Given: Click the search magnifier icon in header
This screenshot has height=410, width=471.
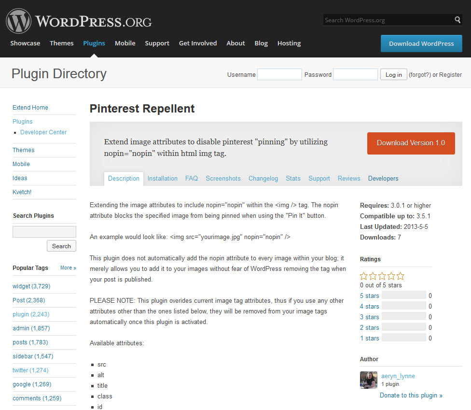Looking at the screenshot, I should click(x=457, y=20).
